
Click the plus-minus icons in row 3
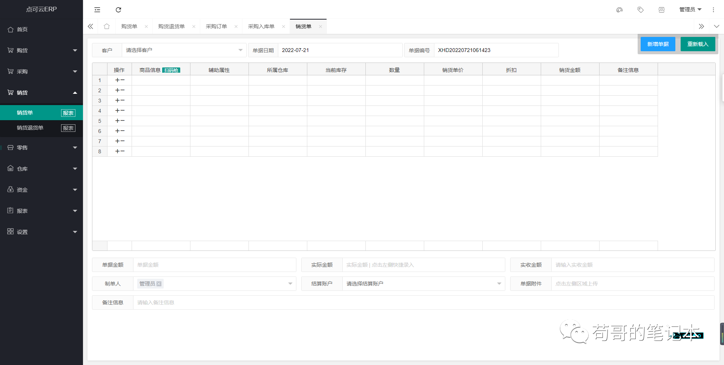[x=120, y=101]
